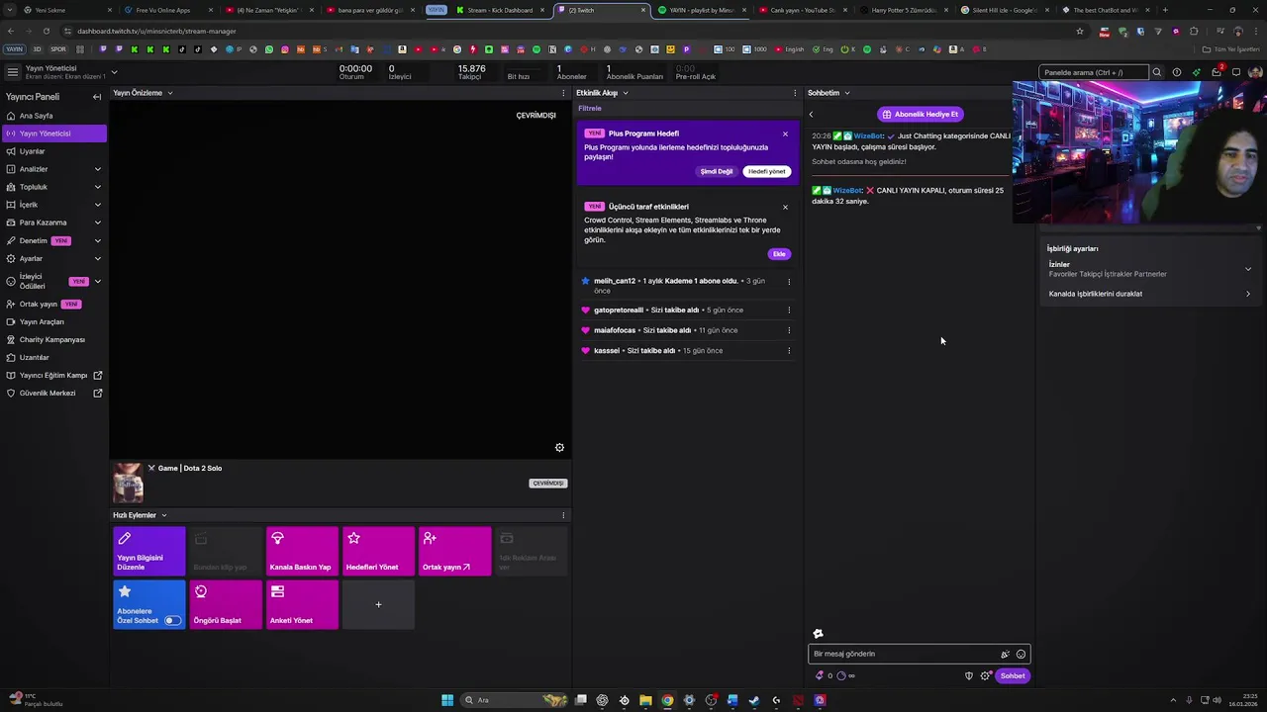Click the channel points icon below chat
This screenshot has height=712, width=1267.
(841, 676)
